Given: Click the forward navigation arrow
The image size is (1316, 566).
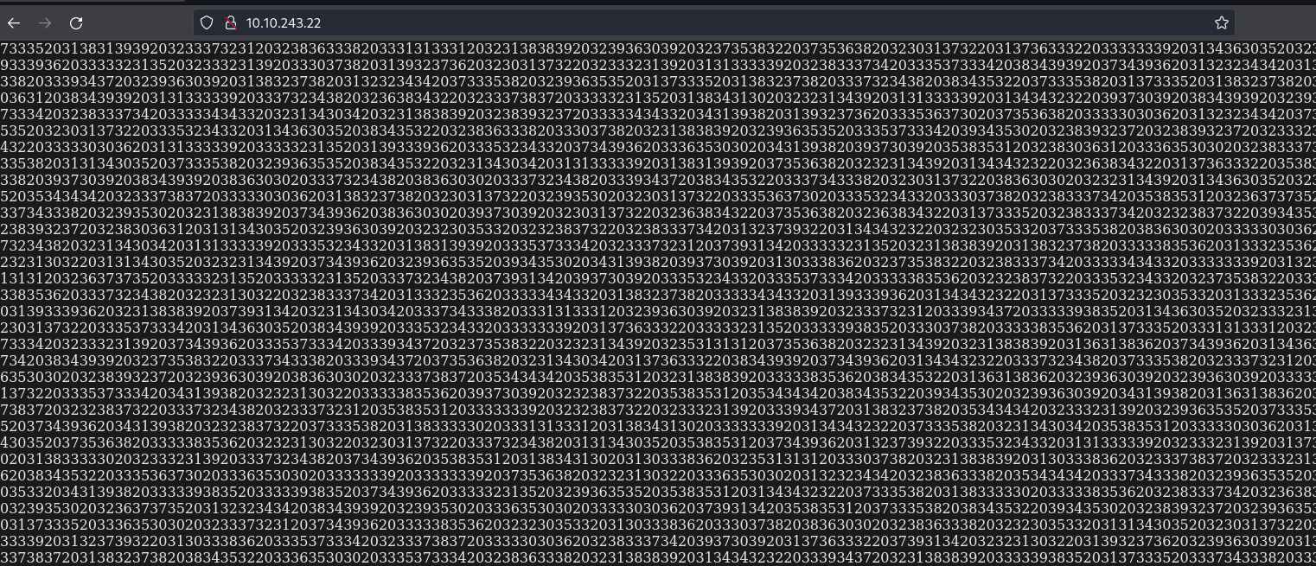Looking at the screenshot, I should tap(45, 23).
